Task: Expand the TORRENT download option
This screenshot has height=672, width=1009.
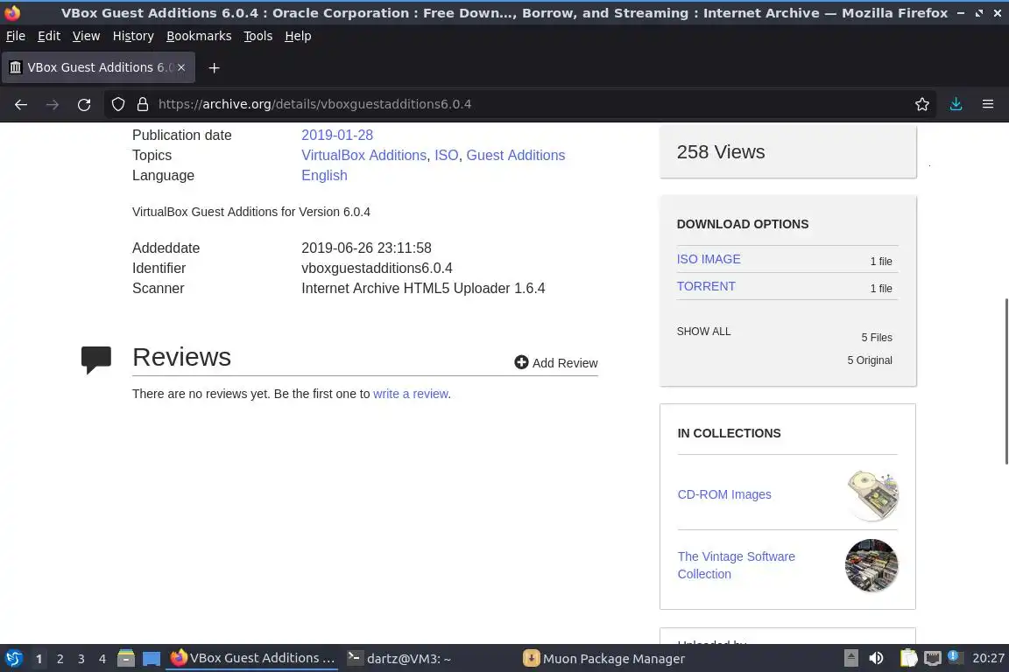Action: [706, 286]
